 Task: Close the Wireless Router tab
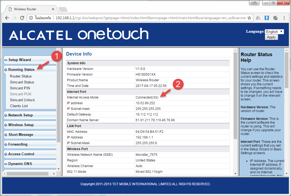(53, 9)
